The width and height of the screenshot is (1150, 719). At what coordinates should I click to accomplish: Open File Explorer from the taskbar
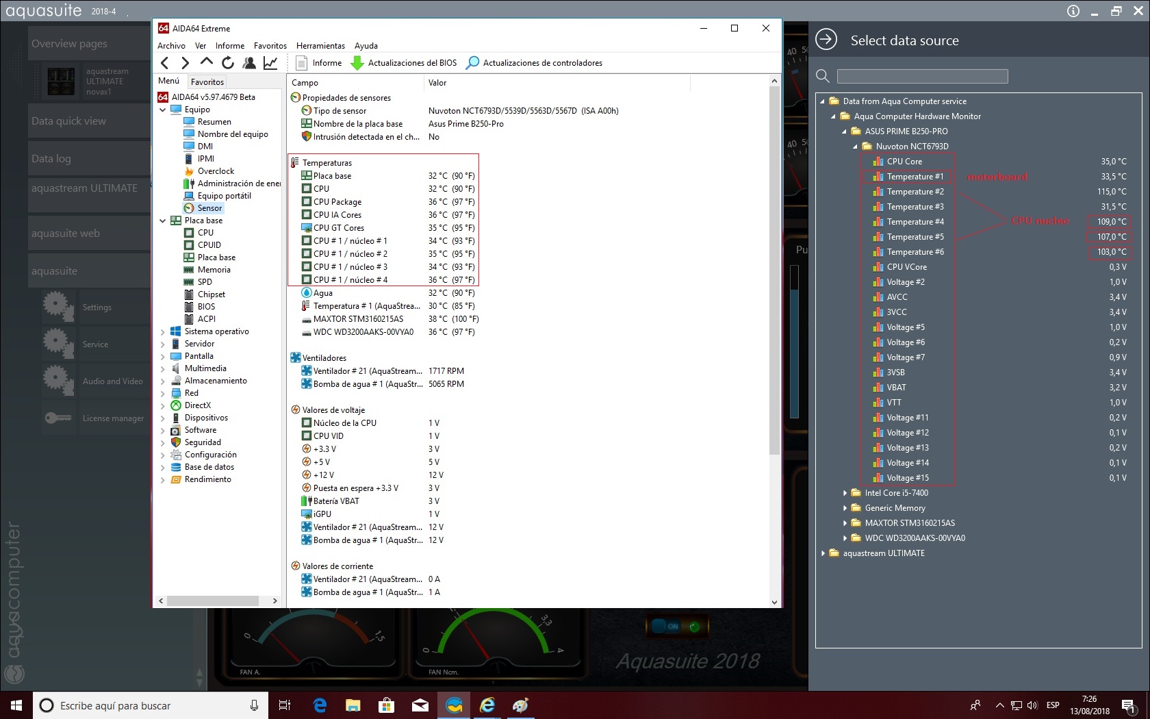pos(353,705)
